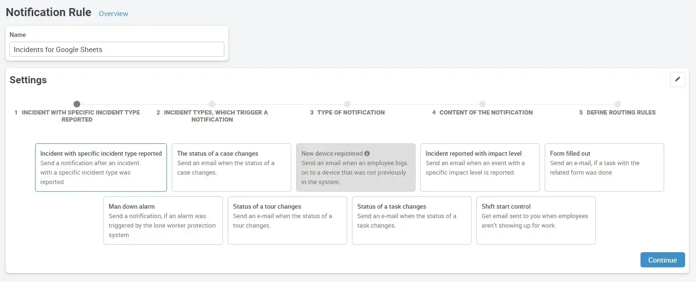Click the step 2 progress dot
Image resolution: width=696 pixels, height=282 pixels.
coord(212,104)
